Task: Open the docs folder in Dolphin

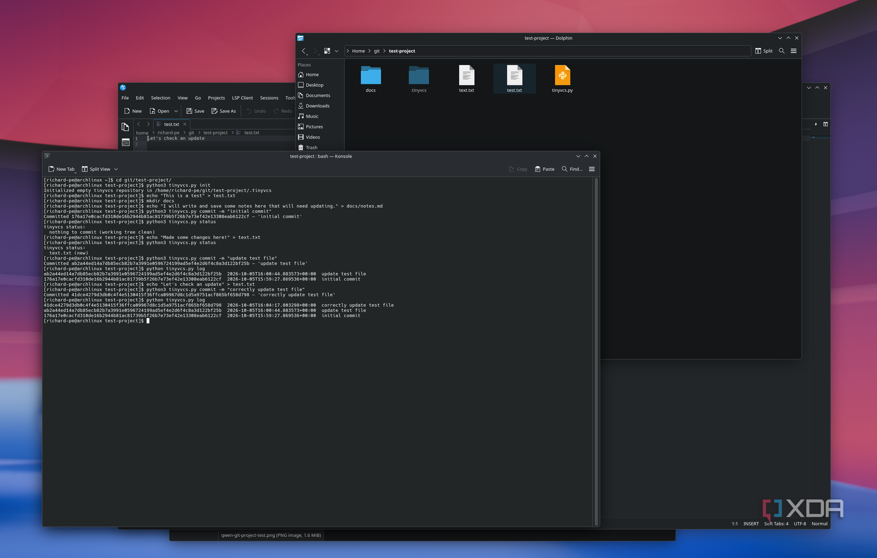Action: (x=370, y=79)
